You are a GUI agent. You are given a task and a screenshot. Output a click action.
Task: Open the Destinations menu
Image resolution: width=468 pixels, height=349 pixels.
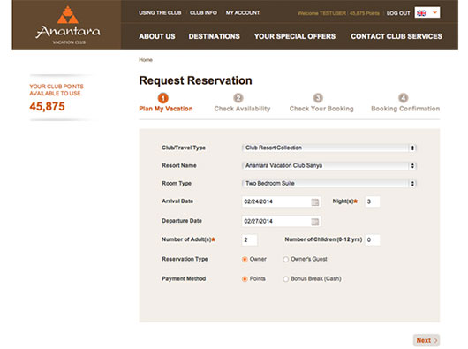214,36
